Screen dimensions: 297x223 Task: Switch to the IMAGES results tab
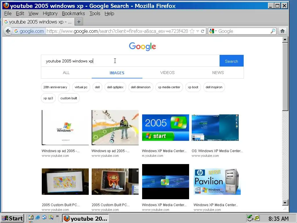117,73
